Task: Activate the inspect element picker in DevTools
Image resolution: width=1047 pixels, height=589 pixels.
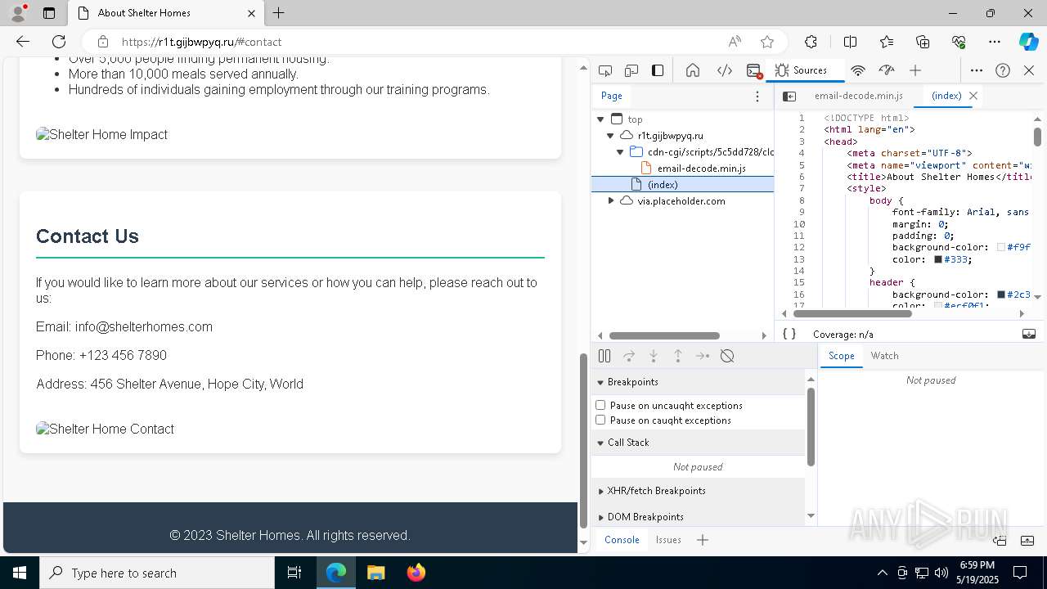Action: (605, 70)
